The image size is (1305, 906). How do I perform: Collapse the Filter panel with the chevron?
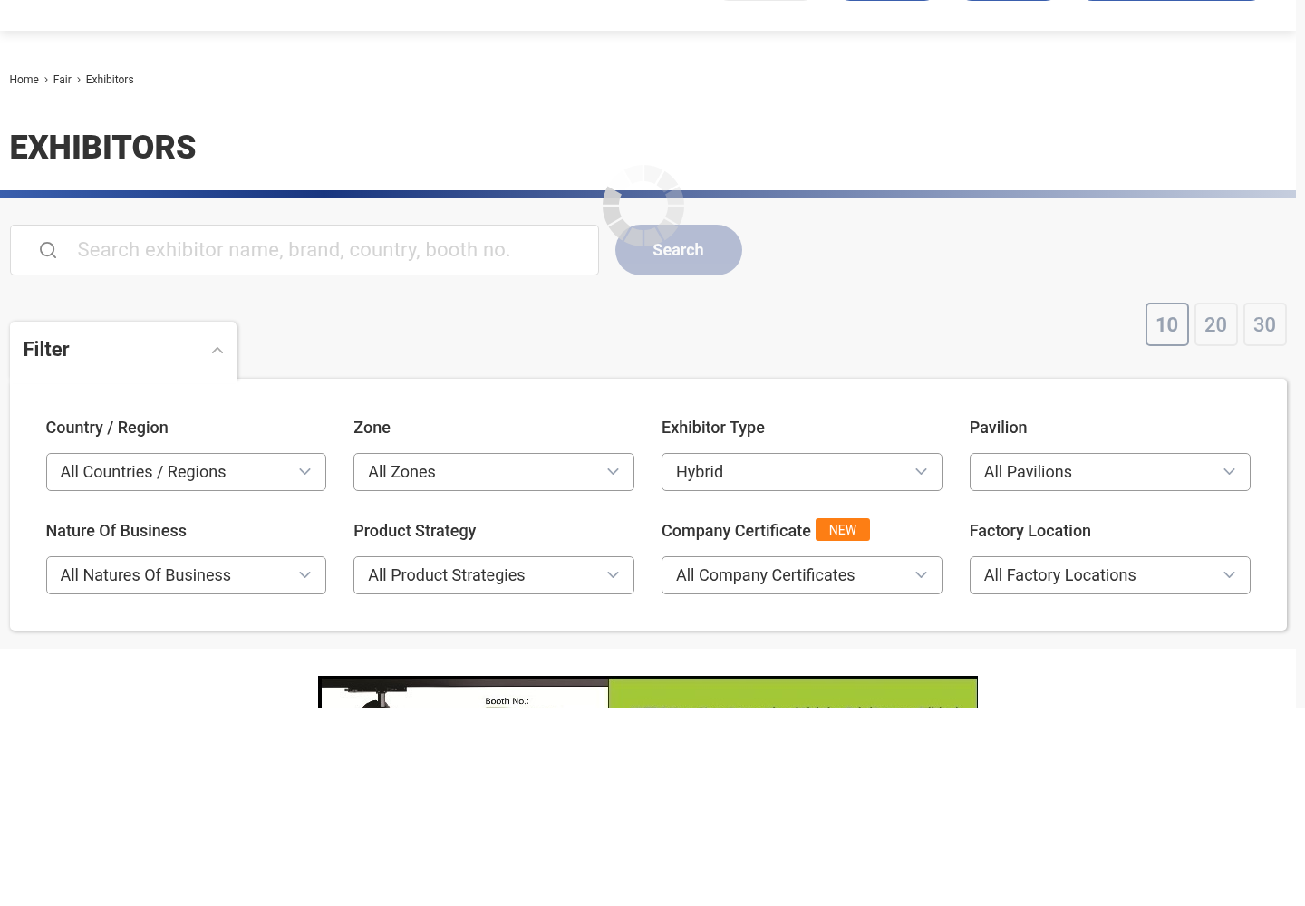217,351
